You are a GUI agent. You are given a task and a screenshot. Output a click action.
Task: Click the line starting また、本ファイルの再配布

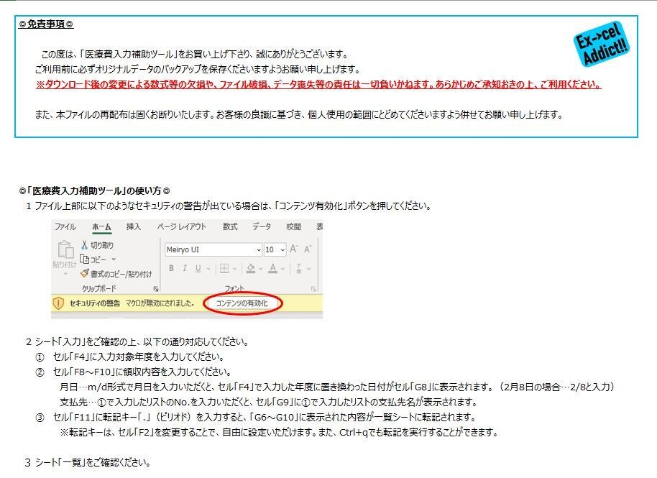(x=299, y=114)
